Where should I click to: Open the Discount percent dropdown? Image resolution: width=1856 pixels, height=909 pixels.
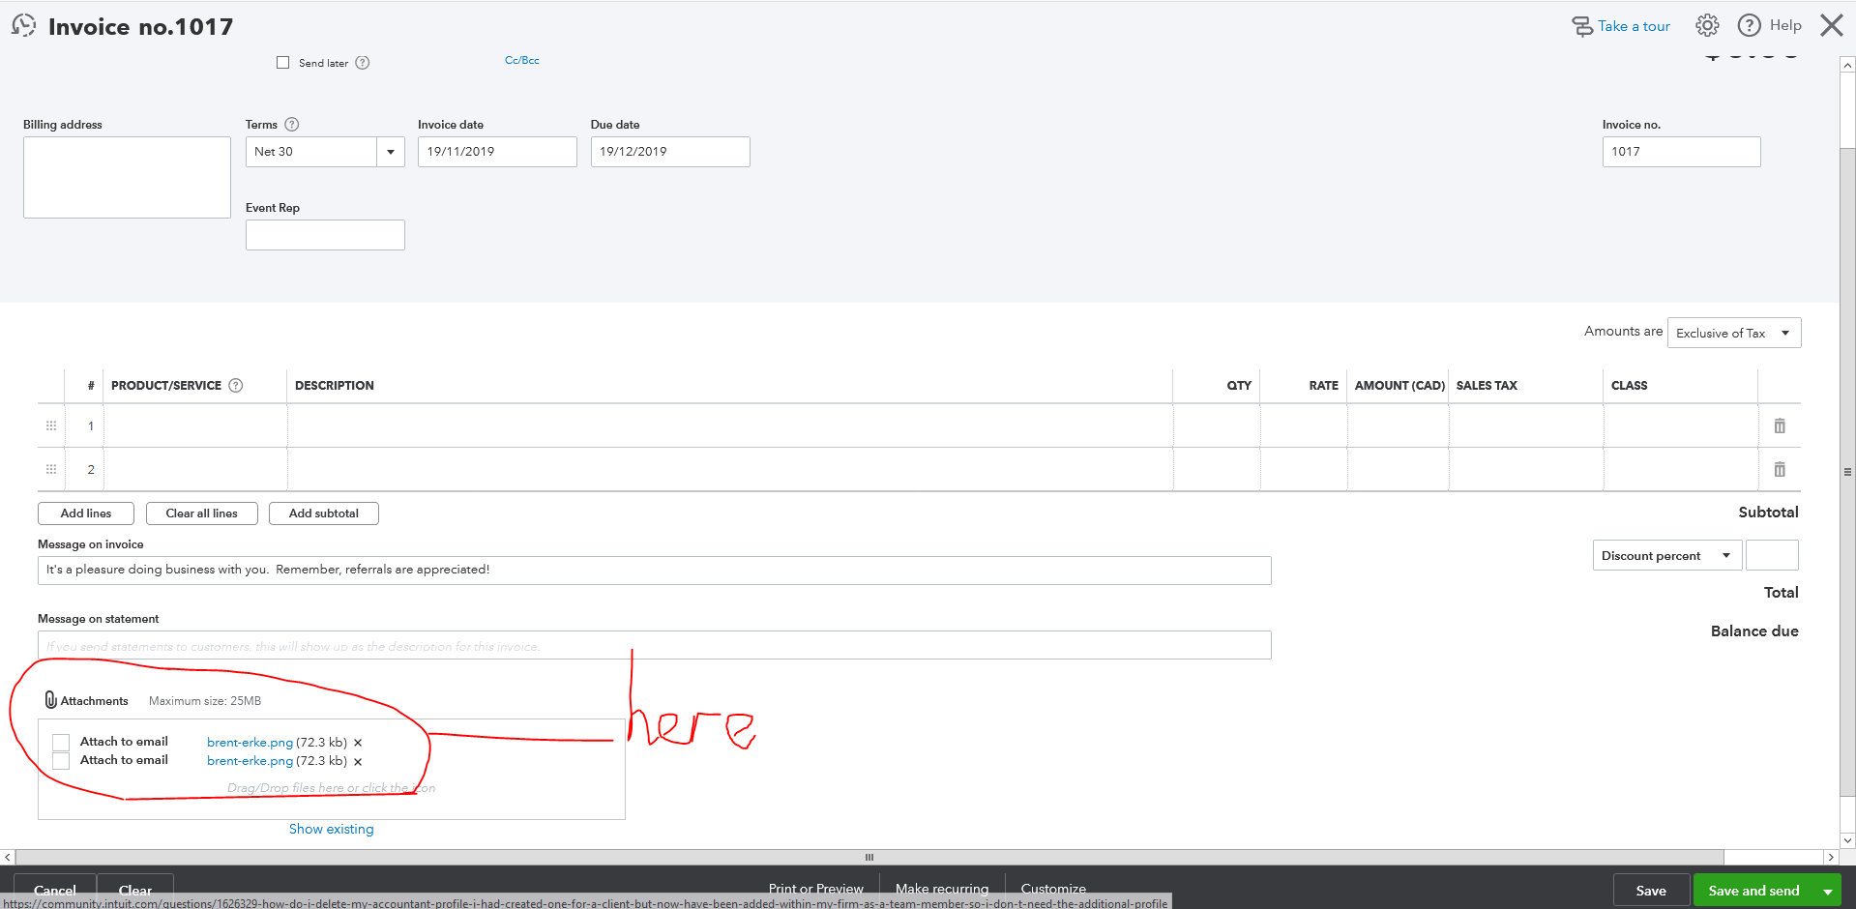tap(1666, 555)
